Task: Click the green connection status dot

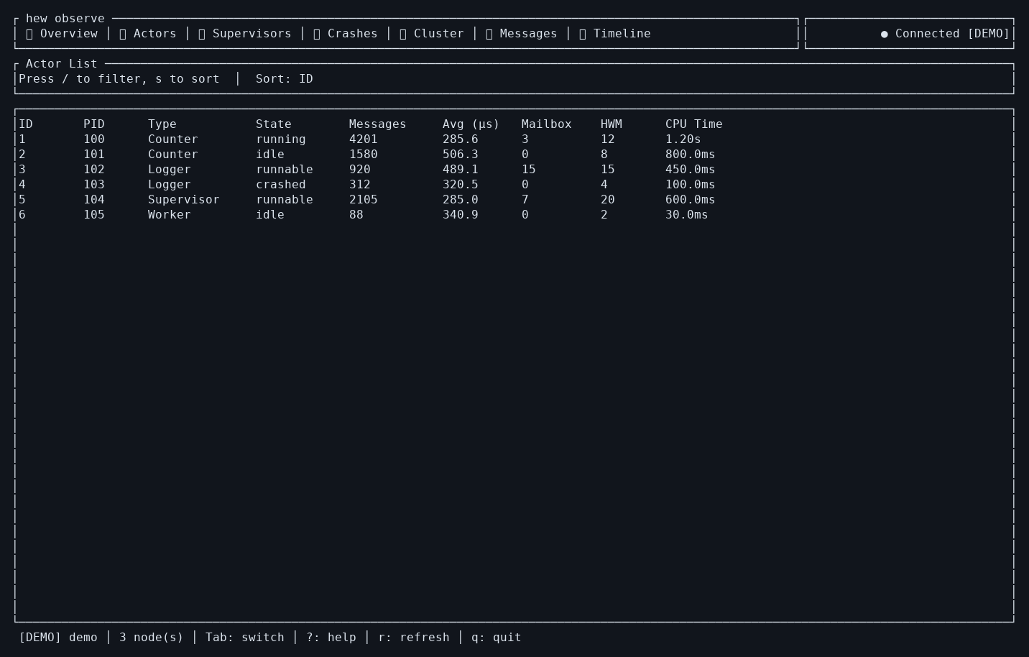Action: tap(884, 34)
